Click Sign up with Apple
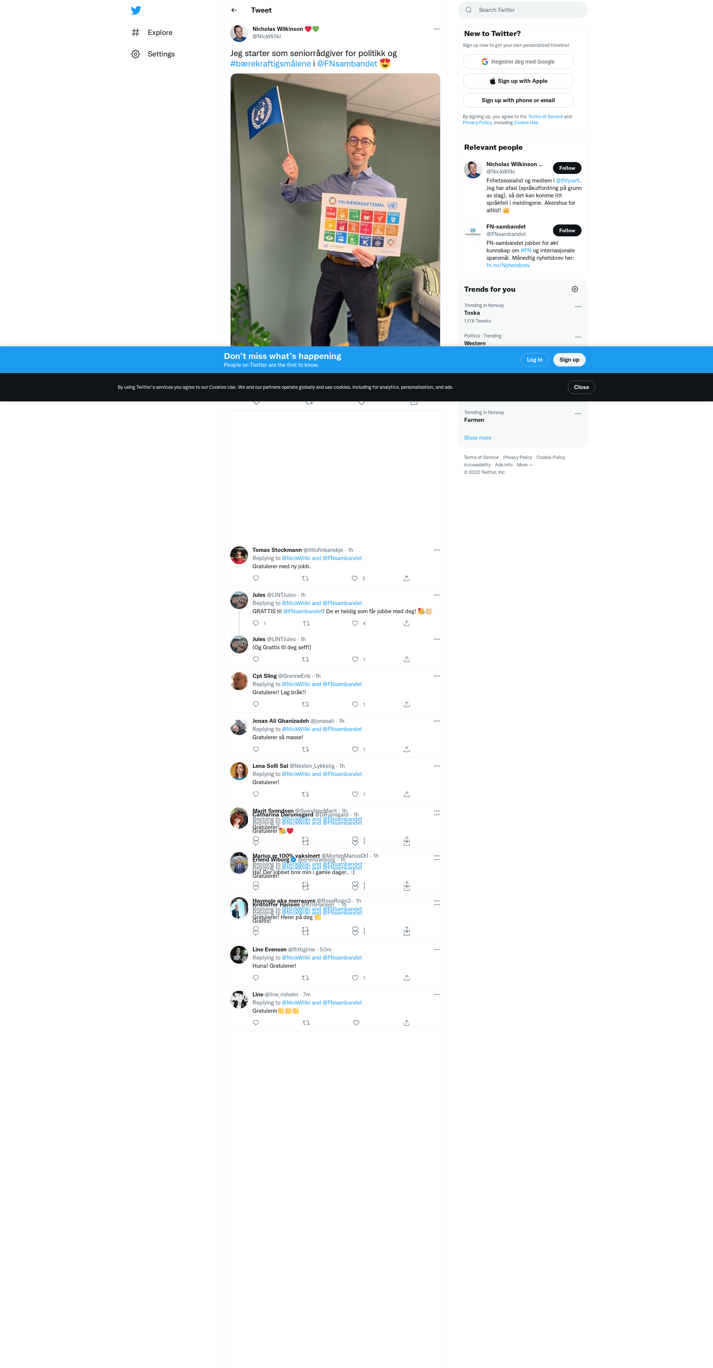This screenshot has width=713, height=1368. [518, 81]
